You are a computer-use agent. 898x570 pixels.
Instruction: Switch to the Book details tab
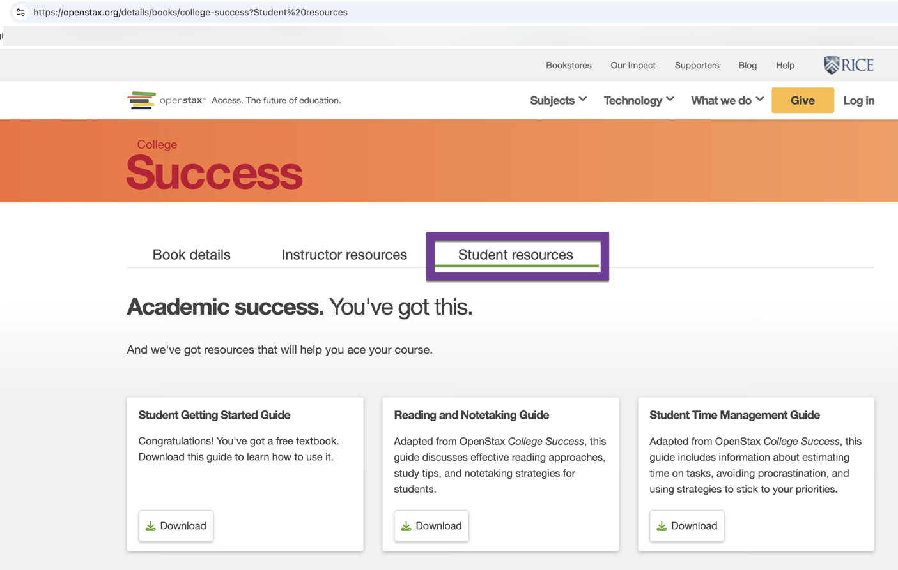(x=191, y=254)
